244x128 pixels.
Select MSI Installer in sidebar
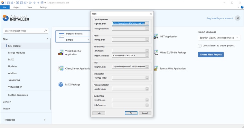26,46
